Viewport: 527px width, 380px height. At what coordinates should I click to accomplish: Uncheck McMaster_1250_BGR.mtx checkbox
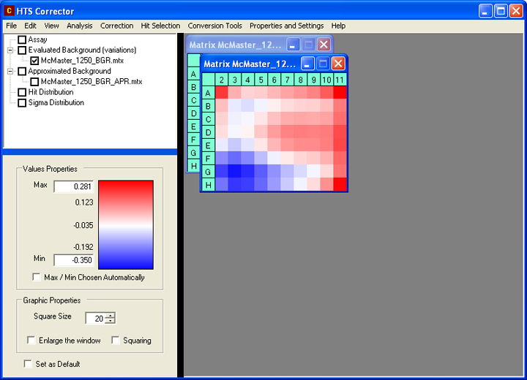(34, 61)
